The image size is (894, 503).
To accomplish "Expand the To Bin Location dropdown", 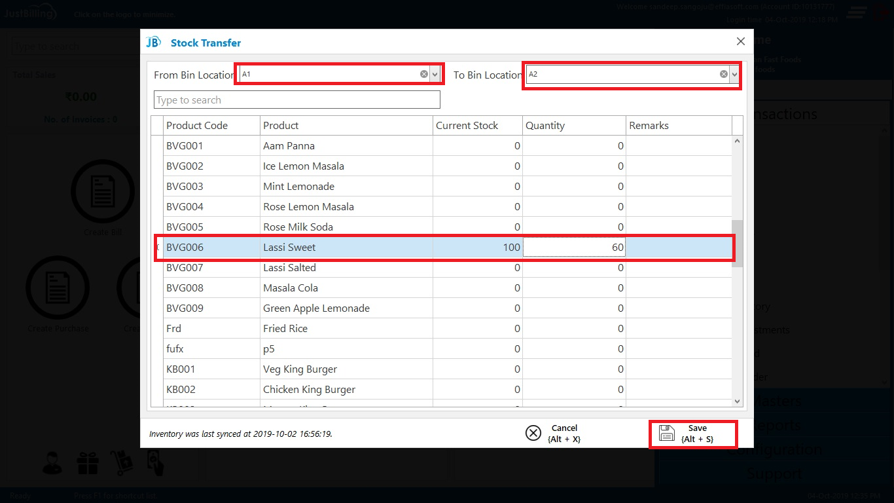I will 734,75.
